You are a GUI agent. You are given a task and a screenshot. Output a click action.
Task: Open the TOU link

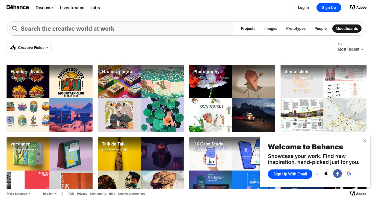click(71, 194)
